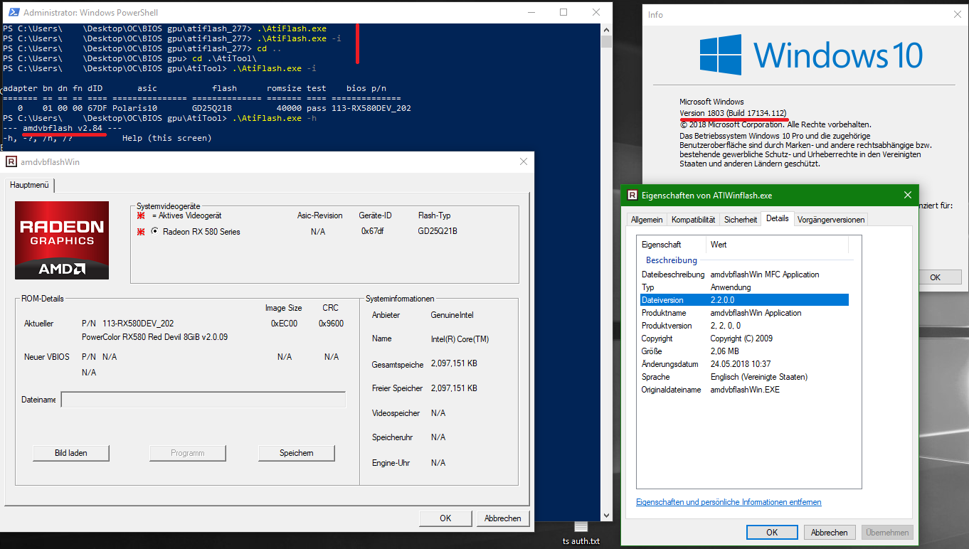Screen dimensions: 969x549
Task: Select the Copyright property row
Action: 744,339
